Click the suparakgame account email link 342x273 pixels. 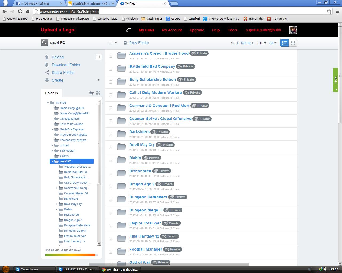265,30
